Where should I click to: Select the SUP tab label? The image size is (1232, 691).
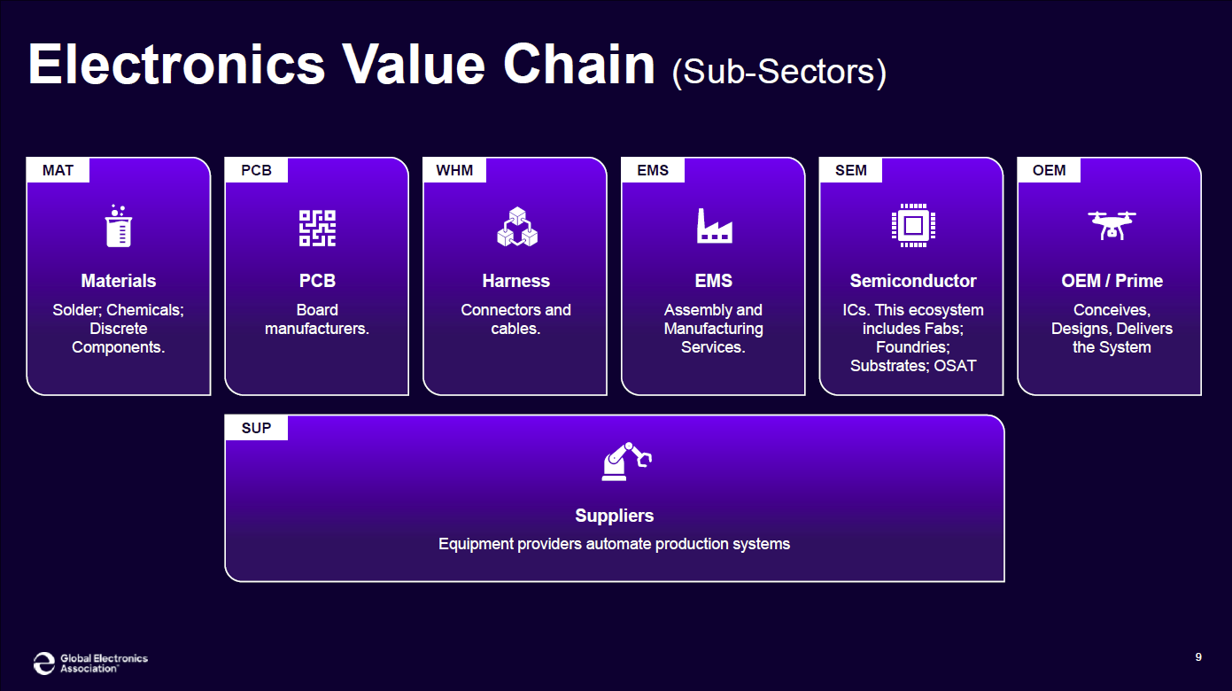click(x=256, y=428)
